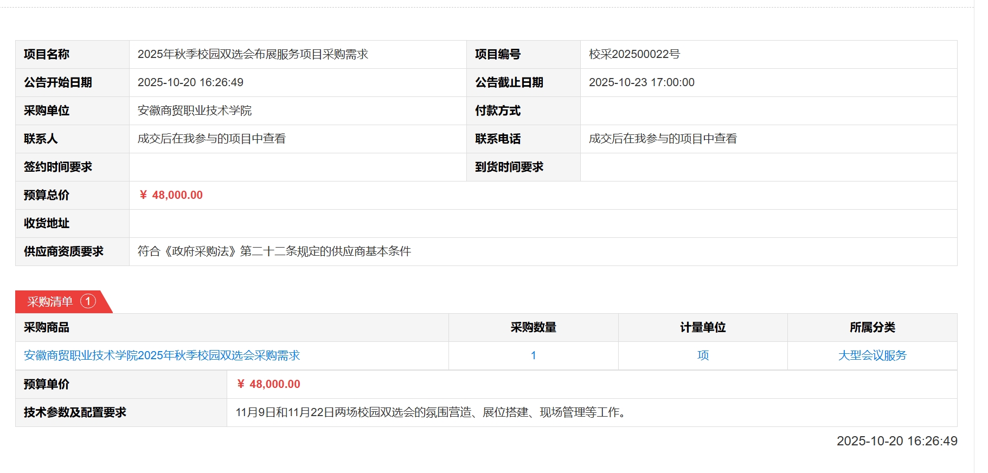
Task: Click the purchasing unit 安徽商贸职业技术学院
Action: pos(195,111)
